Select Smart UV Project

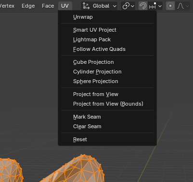tap(107, 30)
